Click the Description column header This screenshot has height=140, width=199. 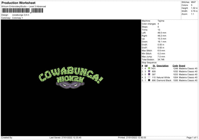coord(163,66)
